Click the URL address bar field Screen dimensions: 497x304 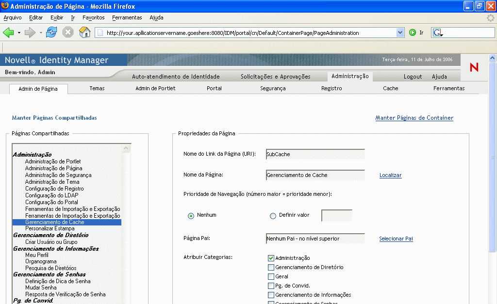[249, 32]
